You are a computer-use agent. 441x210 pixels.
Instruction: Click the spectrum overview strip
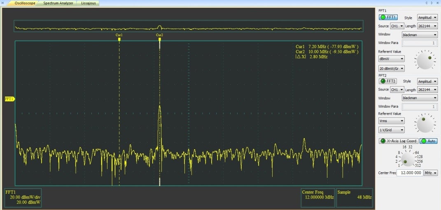coord(189,26)
